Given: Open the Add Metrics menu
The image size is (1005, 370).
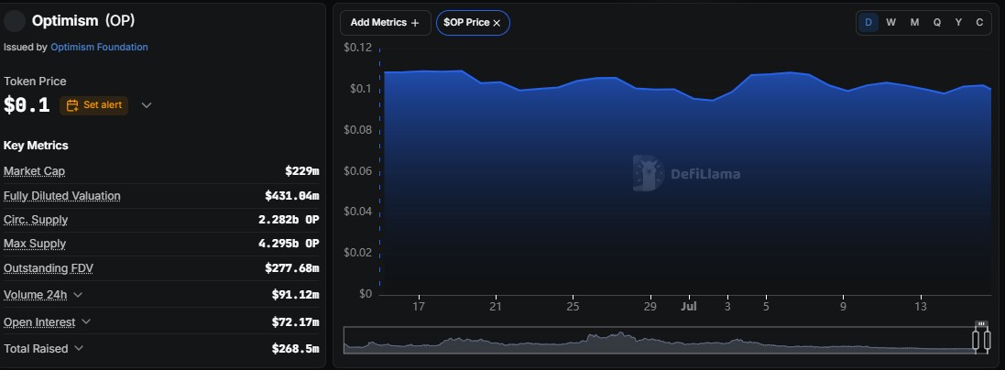Looking at the screenshot, I should 385,23.
